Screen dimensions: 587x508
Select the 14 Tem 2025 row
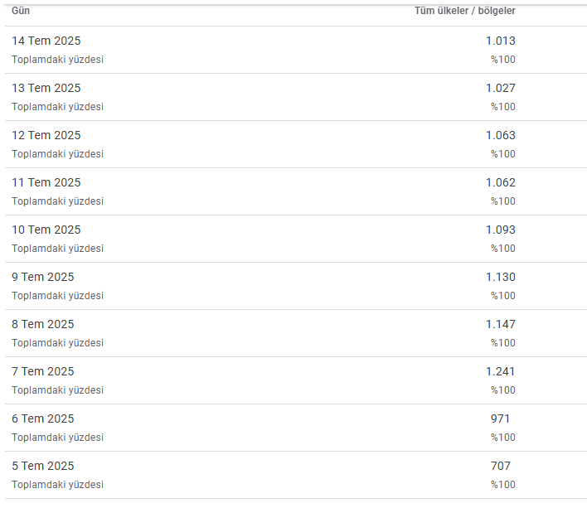point(296,50)
